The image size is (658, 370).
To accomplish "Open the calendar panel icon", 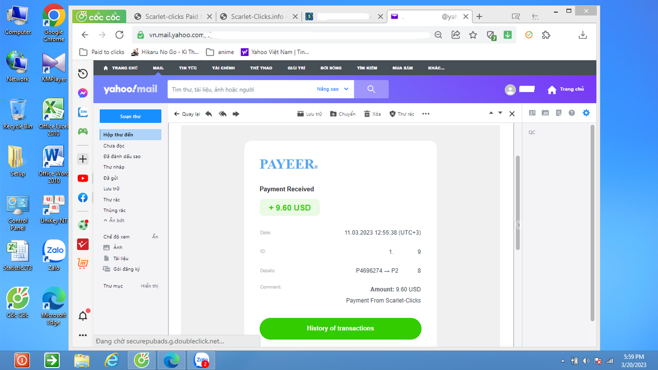I will [x=545, y=113].
